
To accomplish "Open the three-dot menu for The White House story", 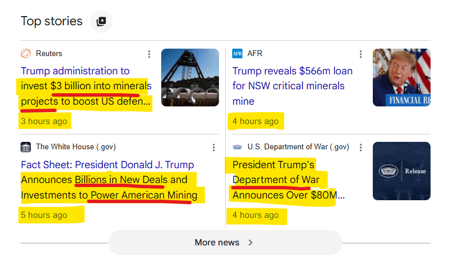I will tap(214, 148).
